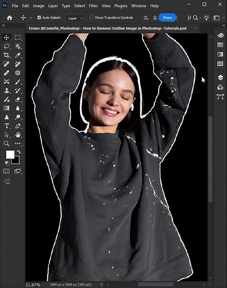
Task: Select the Zoom magnifier tool in toolbox
Action: point(7,143)
